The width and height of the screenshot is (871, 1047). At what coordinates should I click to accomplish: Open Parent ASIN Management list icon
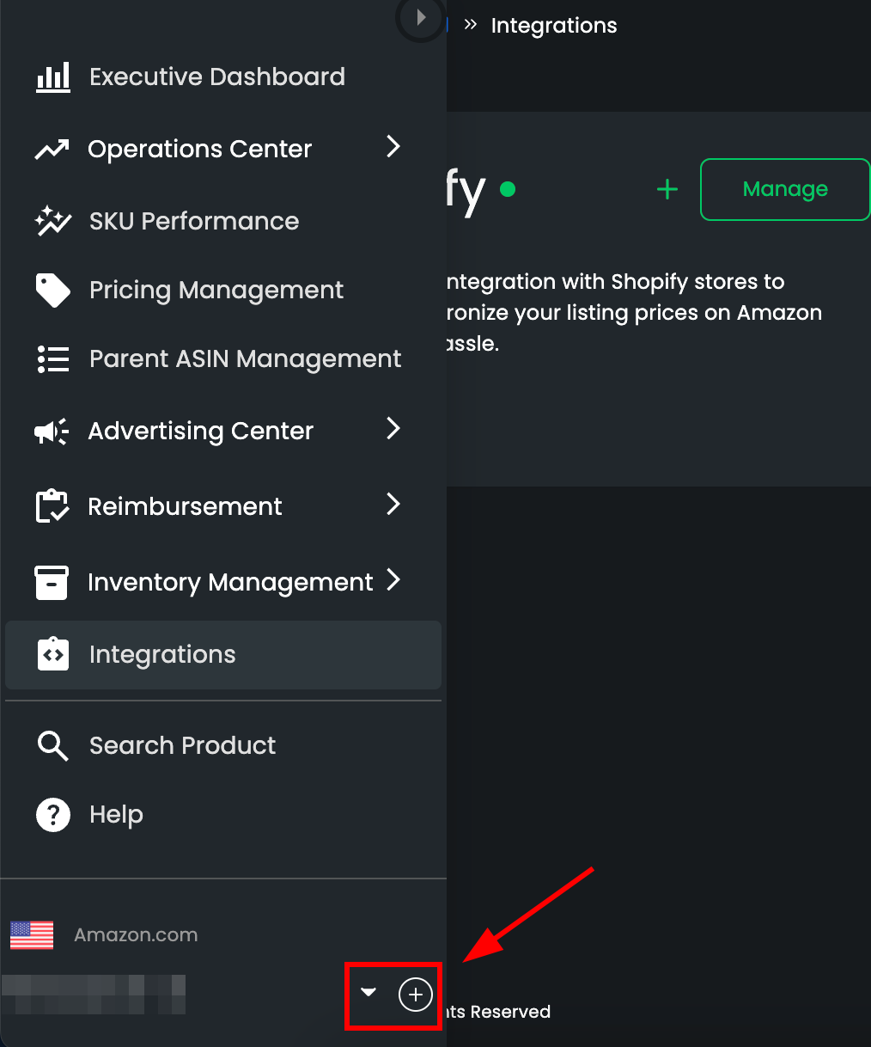[x=52, y=358]
